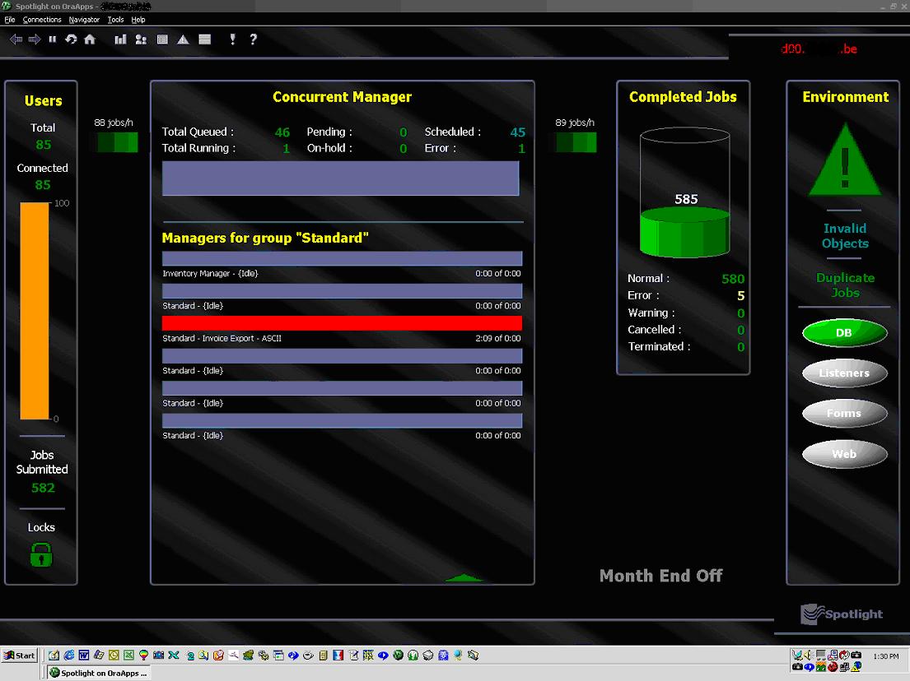Open the Duplicate Jobs link
Image resolution: width=910 pixels, height=681 pixels.
pos(845,285)
